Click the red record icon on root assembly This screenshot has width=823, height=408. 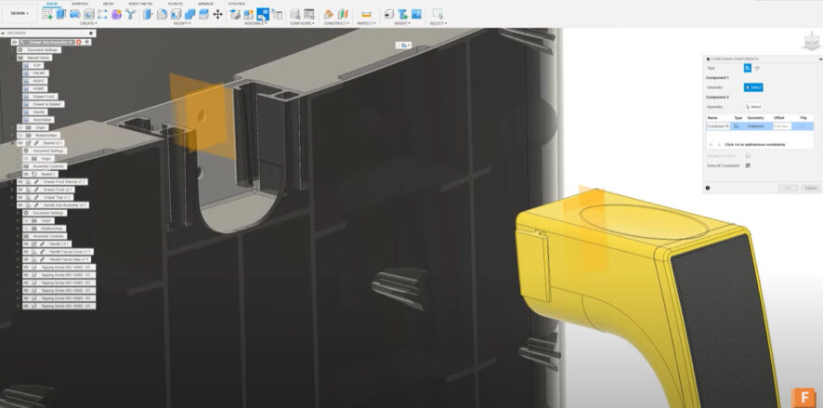[x=78, y=42]
